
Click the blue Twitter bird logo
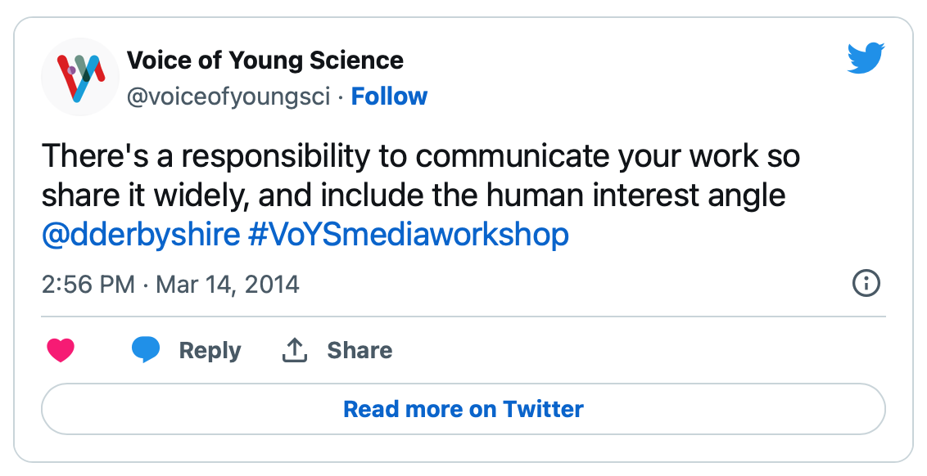point(866,58)
